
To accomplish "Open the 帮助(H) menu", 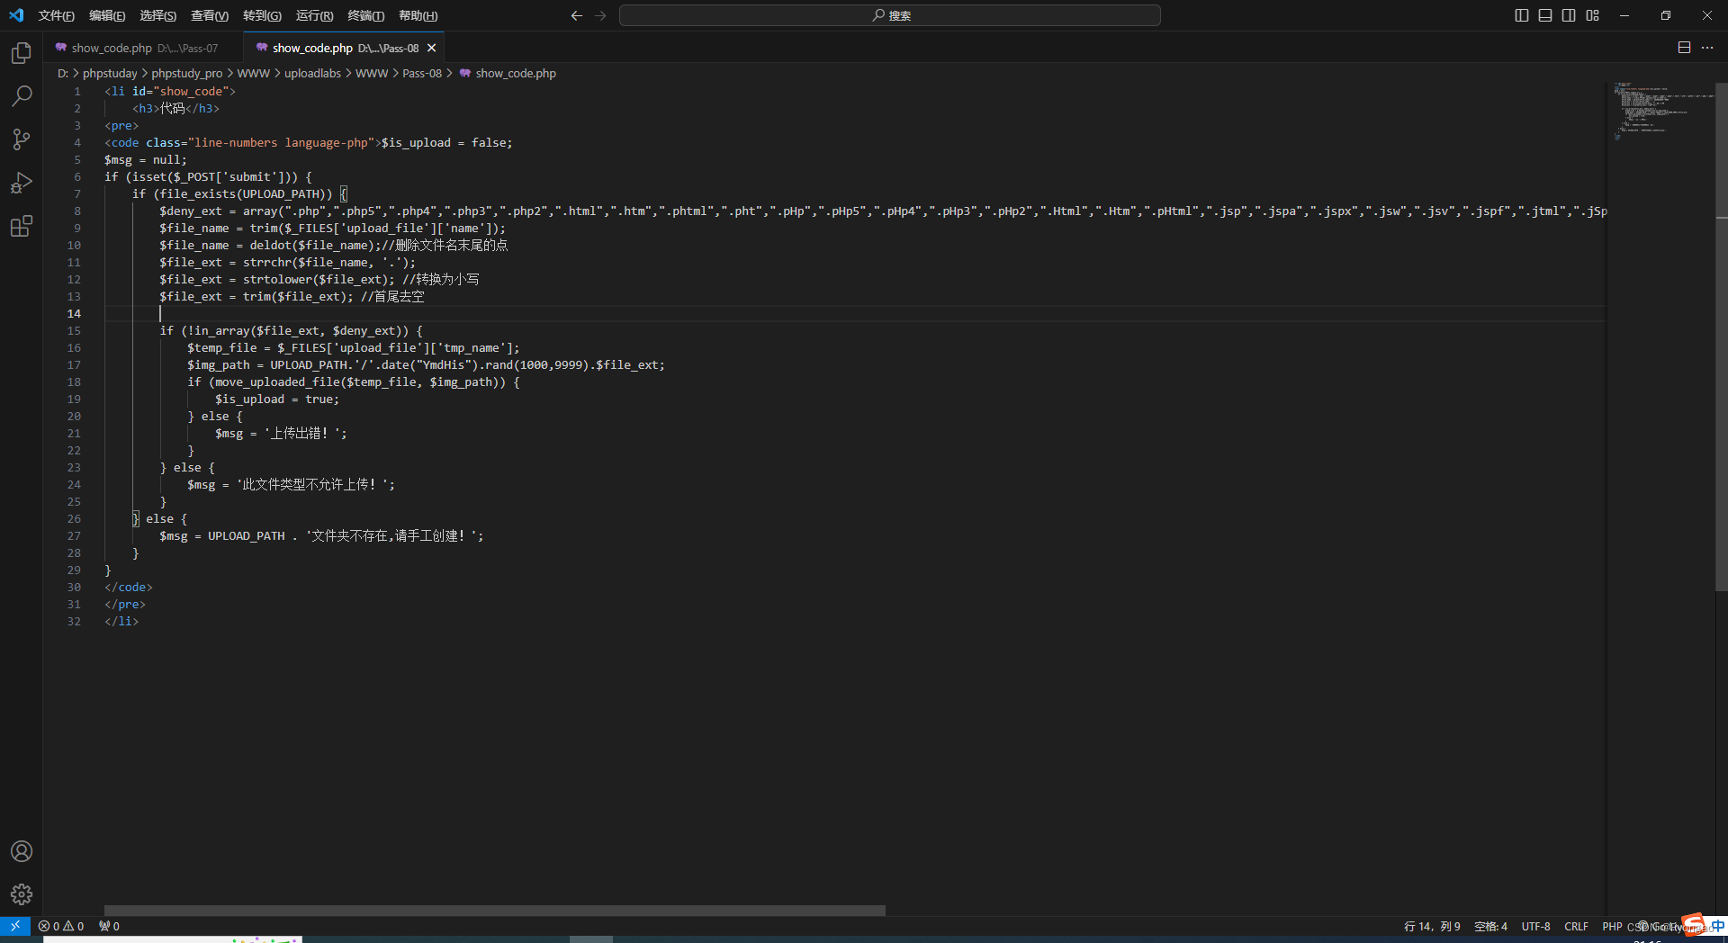I will point(418,15).
